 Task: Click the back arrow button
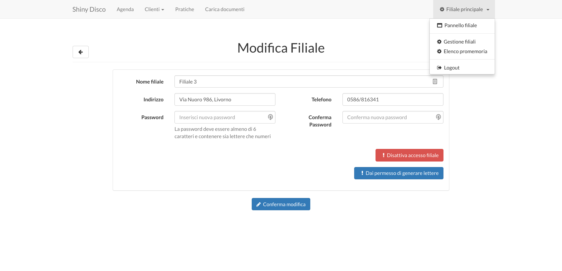(x=80, y=52)
